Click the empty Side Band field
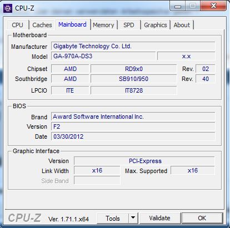The width and height of the screenshot is (230, 228). (x=97, y=180)
